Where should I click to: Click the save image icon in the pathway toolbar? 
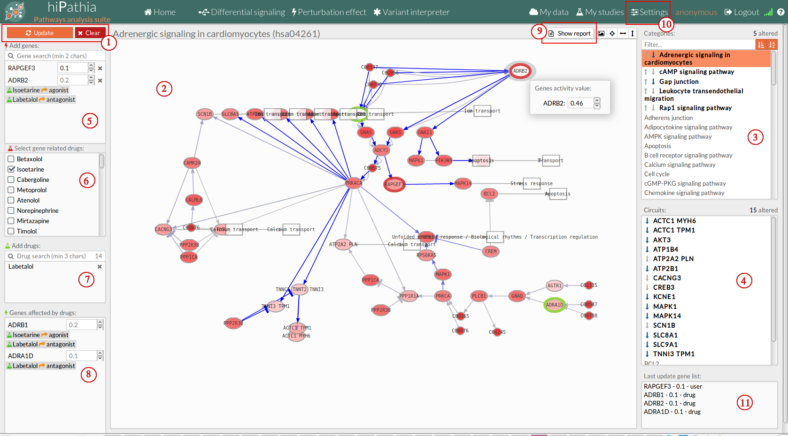pyautogui.click(x=601, y=33)
